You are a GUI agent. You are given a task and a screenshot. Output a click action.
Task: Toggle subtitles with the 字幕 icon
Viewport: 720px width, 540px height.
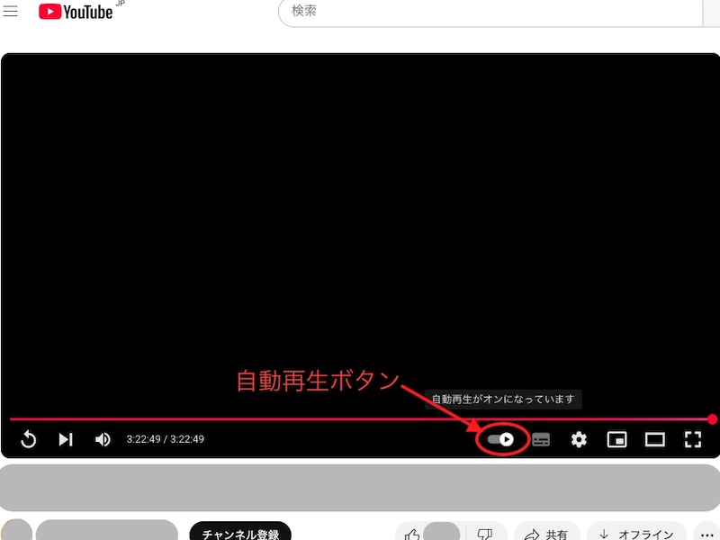(x=540, y=439)
